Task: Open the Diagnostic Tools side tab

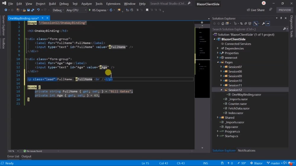Action: tap(292, 26)
